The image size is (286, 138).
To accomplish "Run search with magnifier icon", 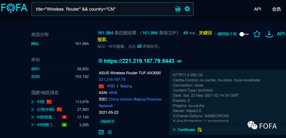I will (x=187, y=9).
